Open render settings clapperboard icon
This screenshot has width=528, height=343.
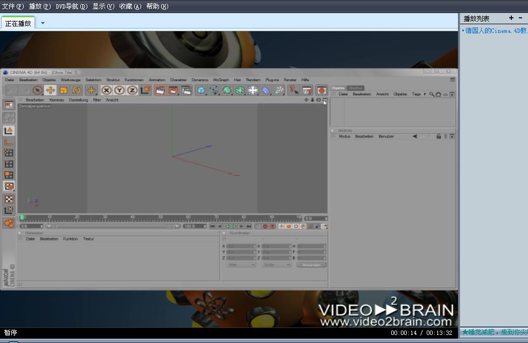186,90
